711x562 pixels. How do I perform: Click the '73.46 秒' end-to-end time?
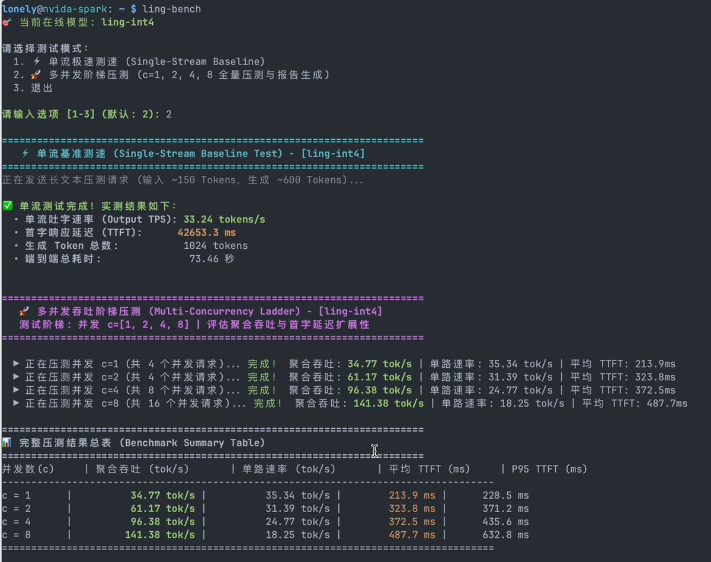pos(212,259)
